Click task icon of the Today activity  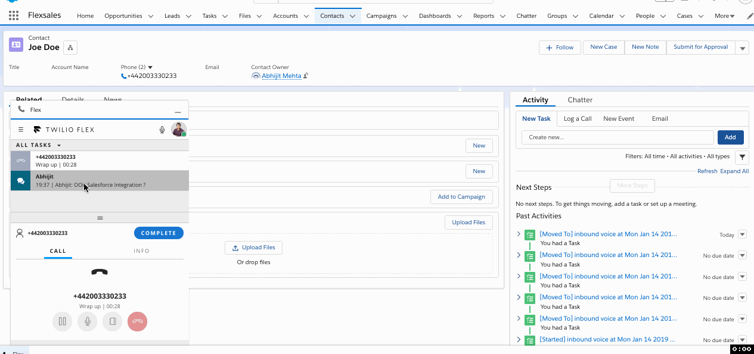point(529,235)
